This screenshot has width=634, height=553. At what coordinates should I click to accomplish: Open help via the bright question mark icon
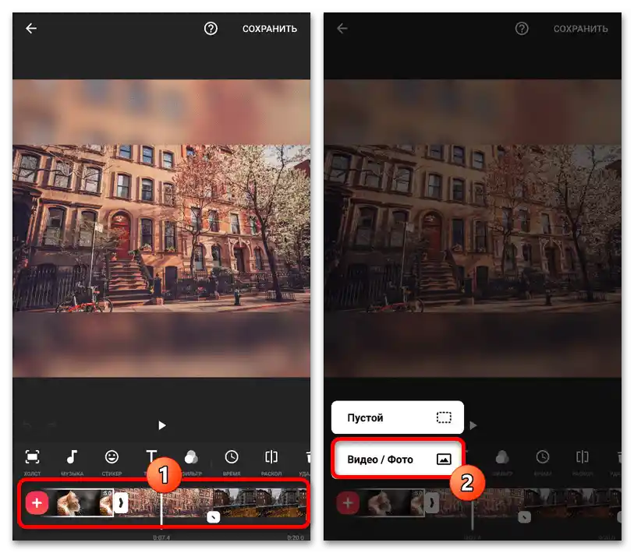click(211, 29)
